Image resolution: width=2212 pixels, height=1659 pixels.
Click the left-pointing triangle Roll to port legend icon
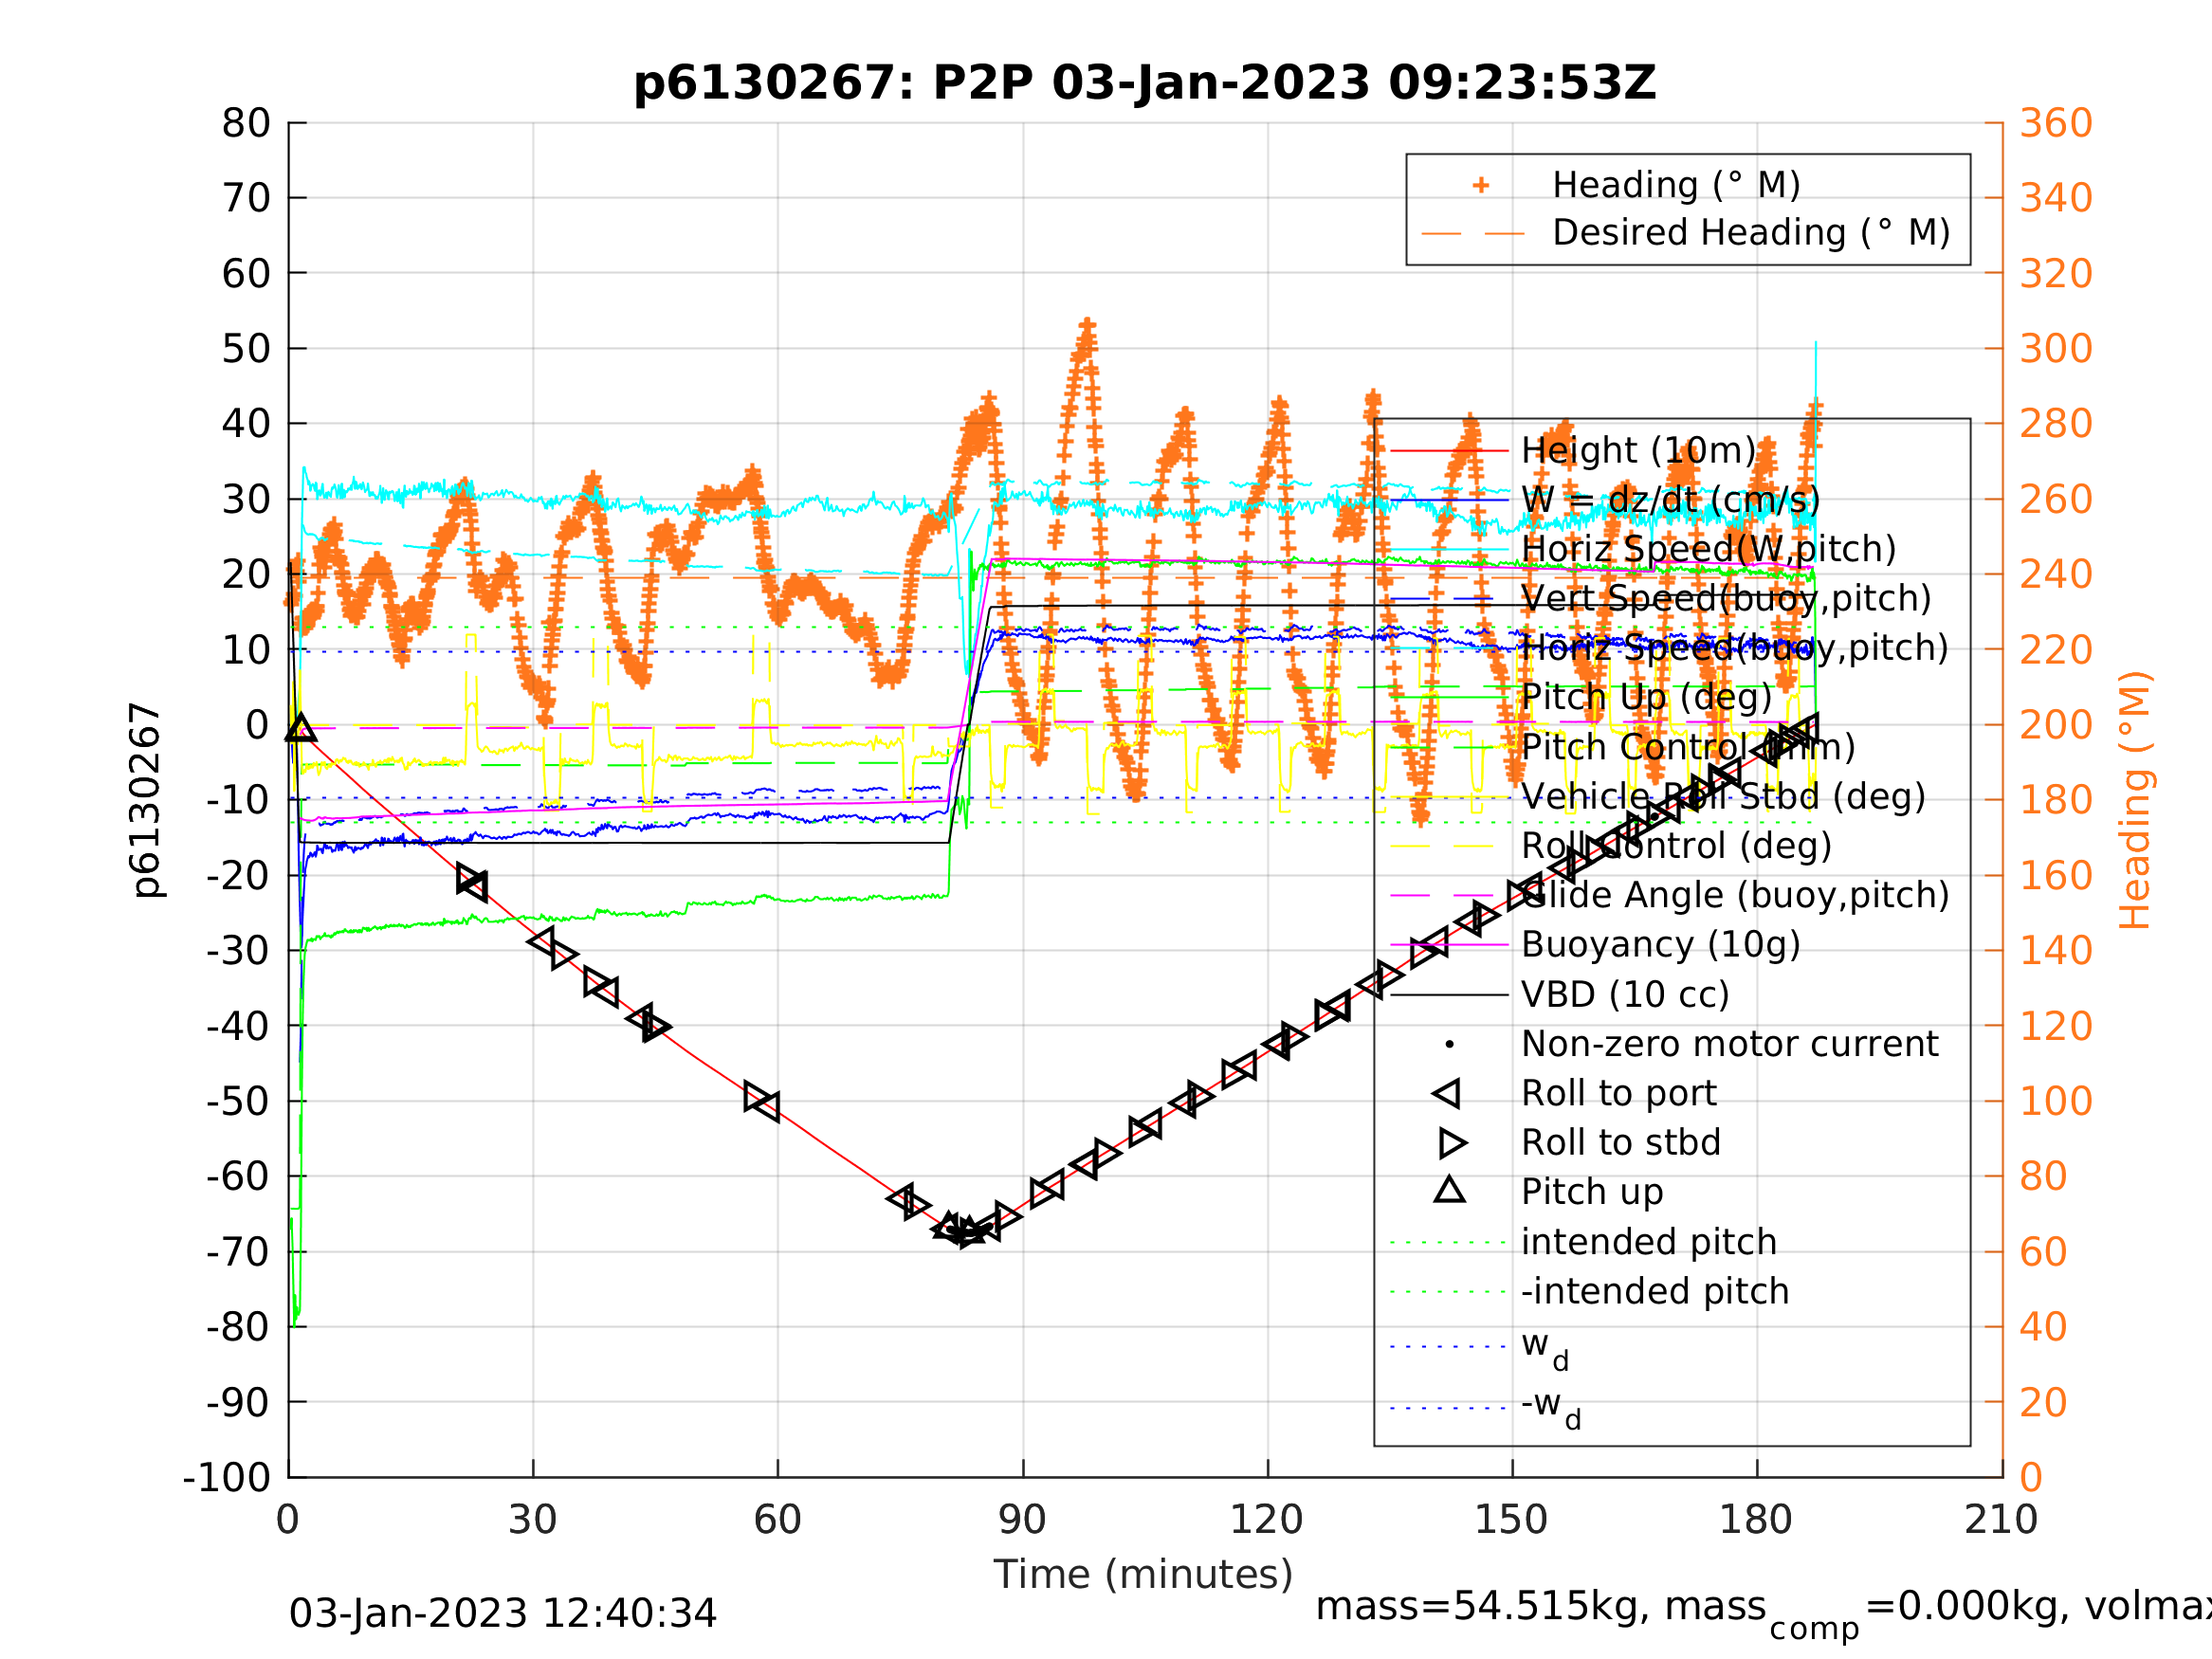click(1447, 1093)
